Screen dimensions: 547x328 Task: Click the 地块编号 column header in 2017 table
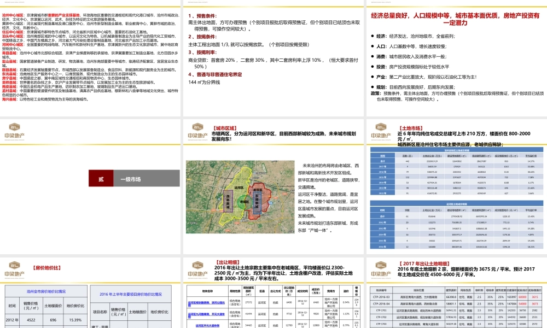[x=381, y=290]
